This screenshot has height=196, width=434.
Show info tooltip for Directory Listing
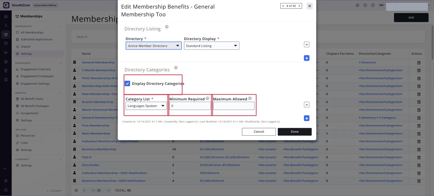pyautogui.click(x=167, y=27)
